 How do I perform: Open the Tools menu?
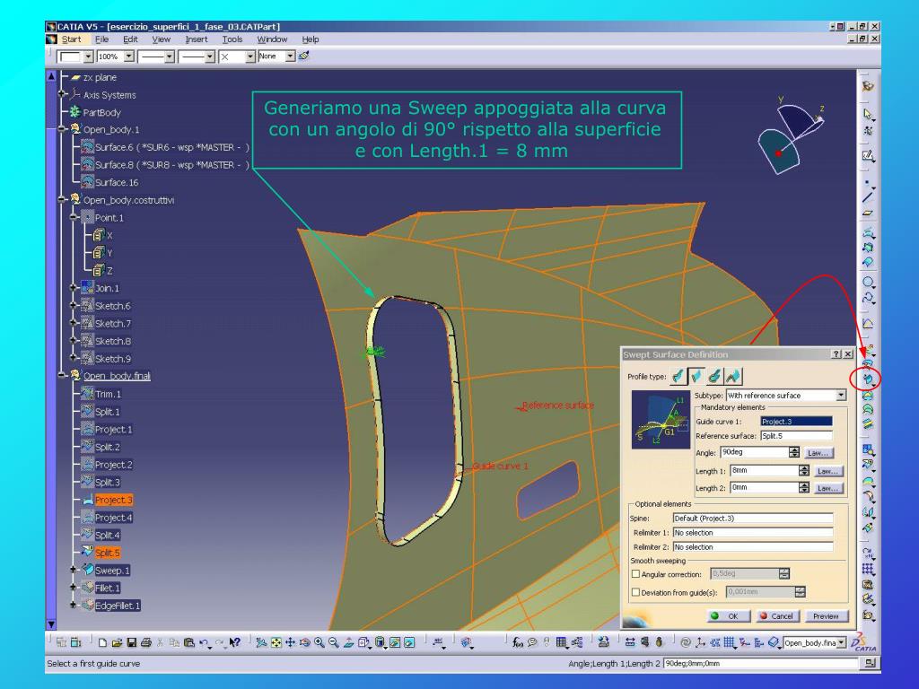[232, 39]
